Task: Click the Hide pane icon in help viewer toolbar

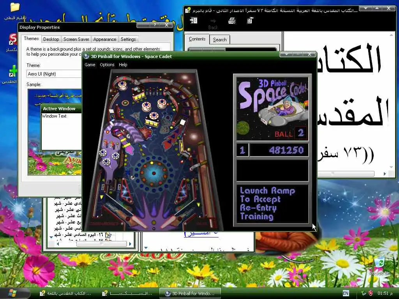Action: [194, 20]
